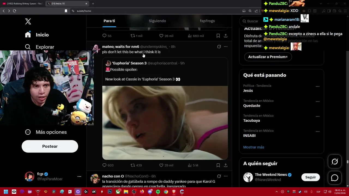
Task: Click the zoom magnifier icon in the address bar
Action: coord(250,11)
